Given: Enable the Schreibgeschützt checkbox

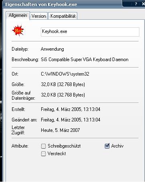Looking at the screenshot, I should click(43, 146).
